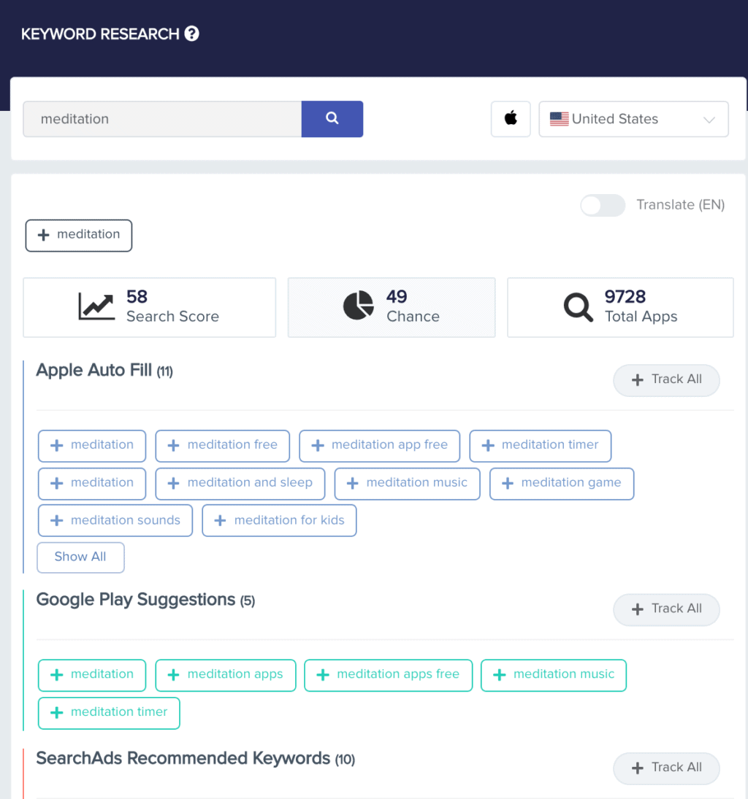Track All Google Play Suggestions
Viewport: 748px width, 799px height.
click(x=665, y=609)
